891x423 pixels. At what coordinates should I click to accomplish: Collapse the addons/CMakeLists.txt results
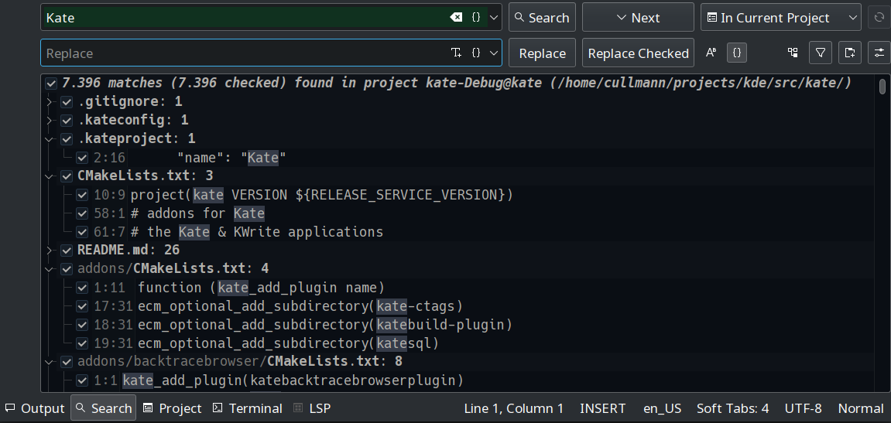click(x=50, y=268)
